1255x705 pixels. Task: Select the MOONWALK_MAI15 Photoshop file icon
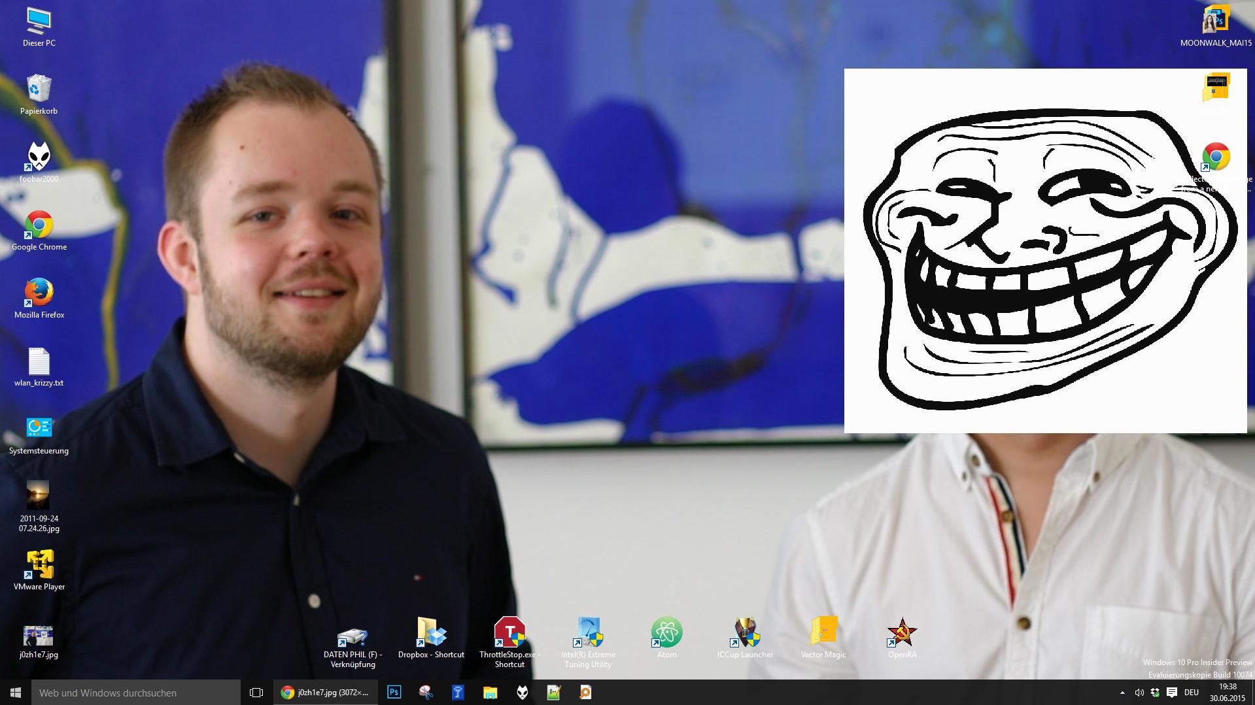tap(1216, 27)
